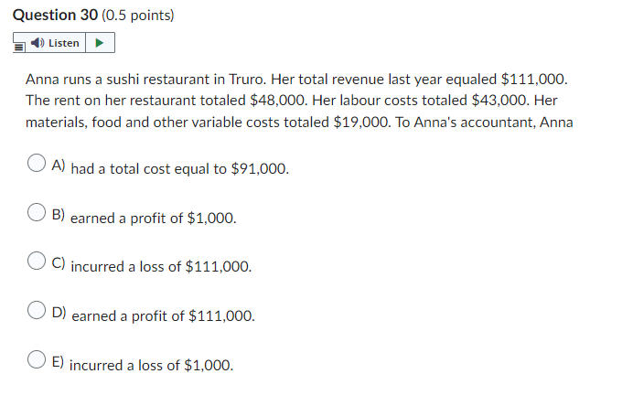633x395 pixels.
Task: Click answer text 'incurred a loss of $1,000'
Action: pos(151,365)
